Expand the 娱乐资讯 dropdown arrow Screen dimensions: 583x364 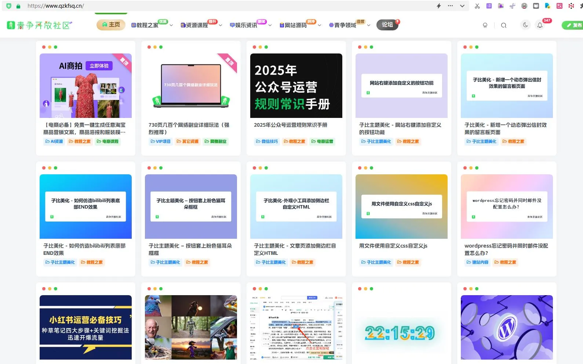(270, 25)
